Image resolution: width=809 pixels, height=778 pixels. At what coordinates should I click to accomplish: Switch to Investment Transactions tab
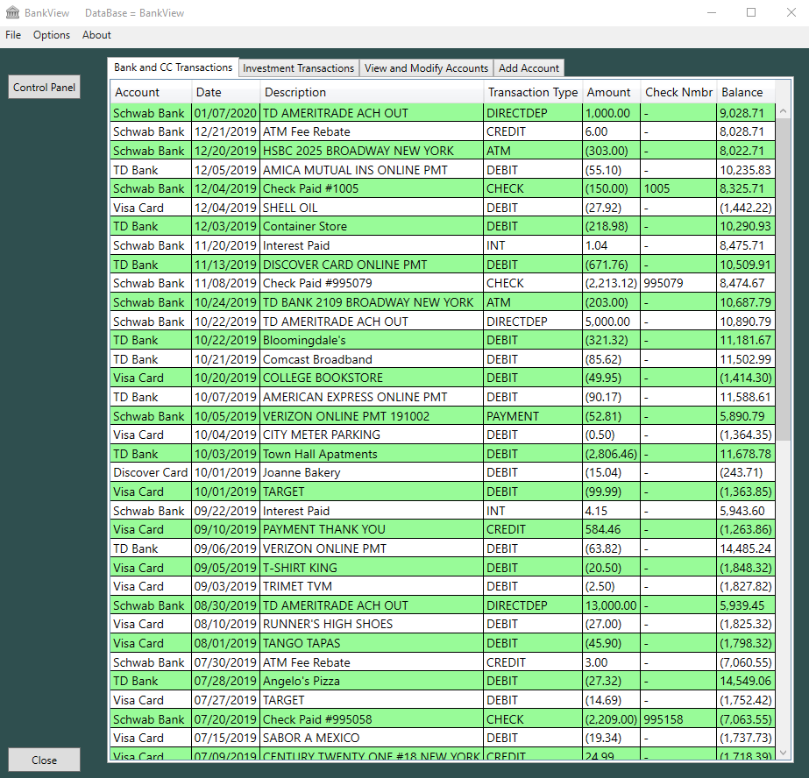(x=298, y=68)
